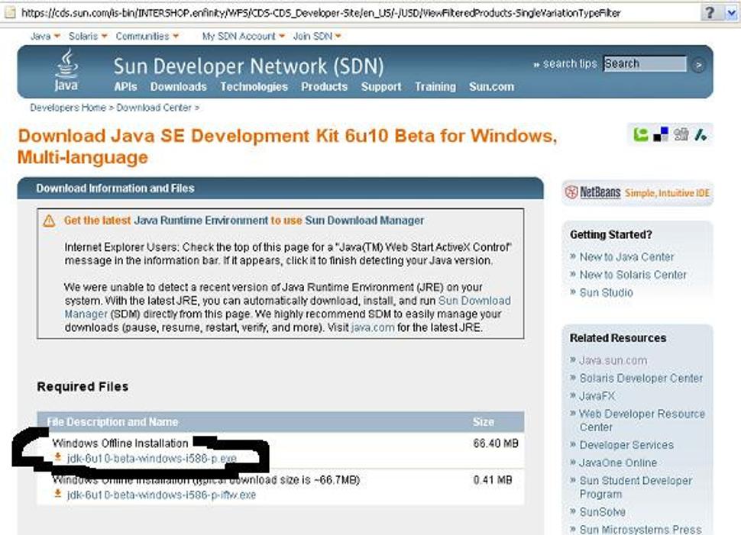Expand the Communities dropdown menu
The height and width of the screenshot is (535, 741).
coord(147,36)
